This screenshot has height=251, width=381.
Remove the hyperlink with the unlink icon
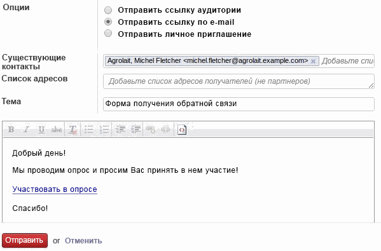tap(166, 130)
